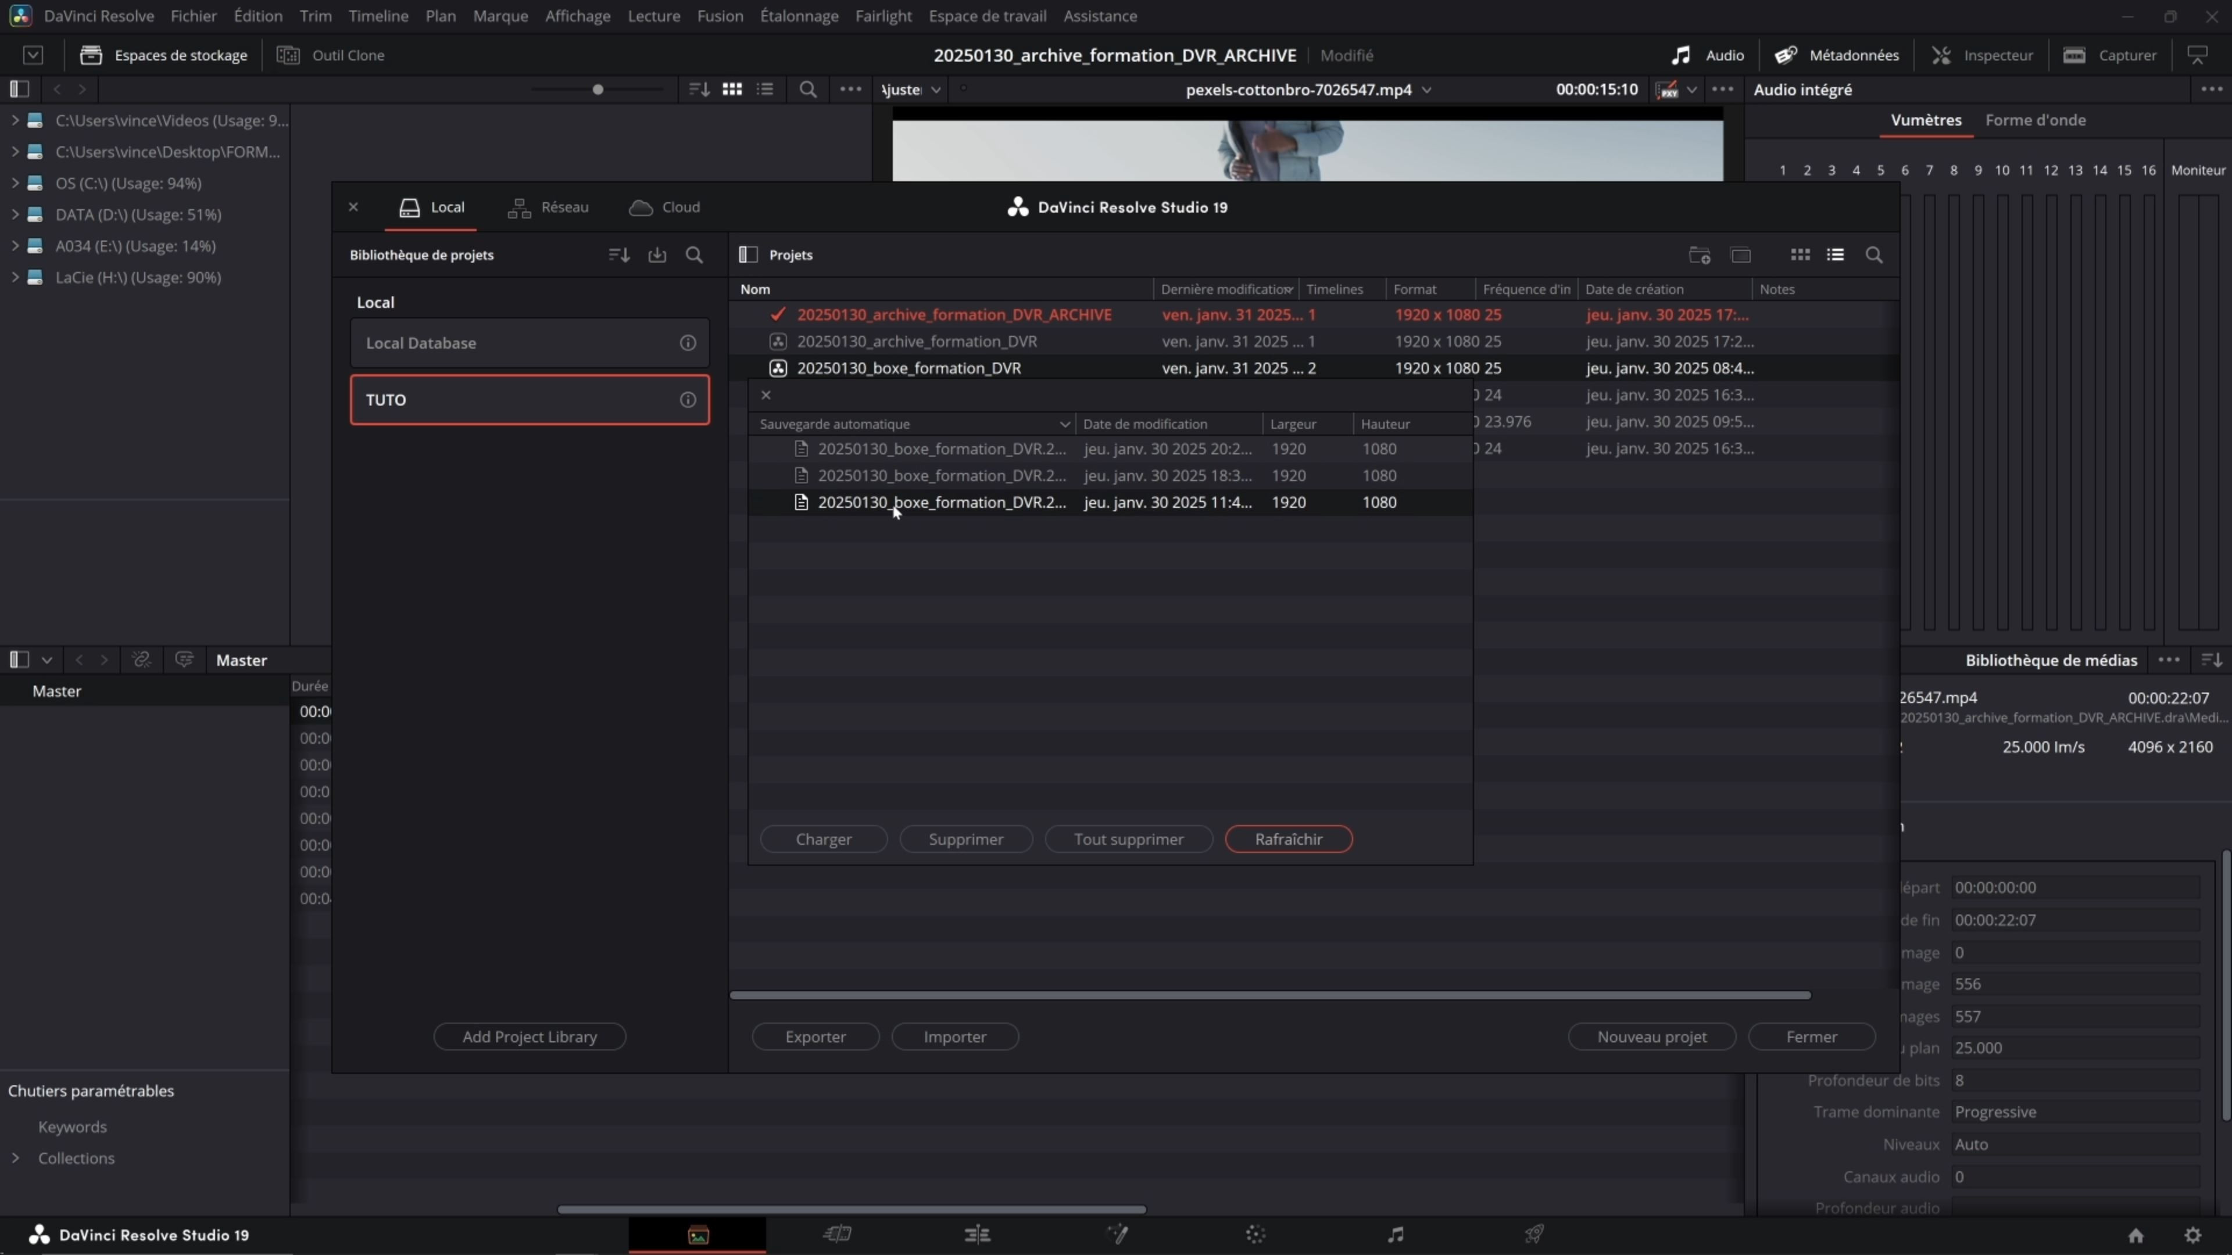
Task: Open the Media page icon in bottom bar
Action: pyautogui.click(x=697, y=1235)
